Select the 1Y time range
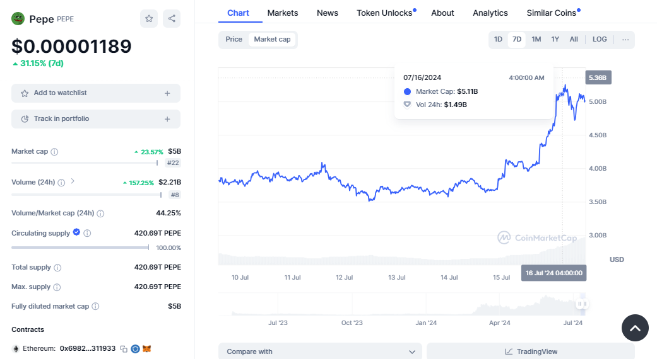The width and height of the screenshot is (657, 359). pyautogui.click(x=555, y=39)
